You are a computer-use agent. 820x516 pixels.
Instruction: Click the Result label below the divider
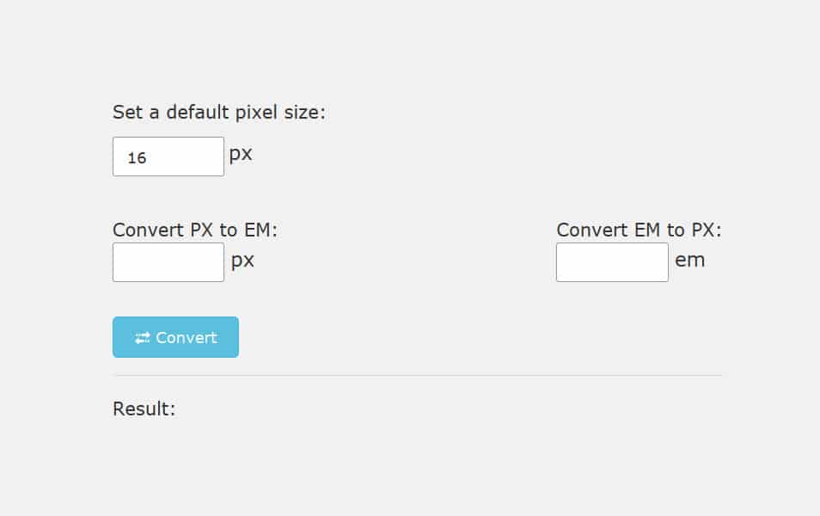point(143,408)
